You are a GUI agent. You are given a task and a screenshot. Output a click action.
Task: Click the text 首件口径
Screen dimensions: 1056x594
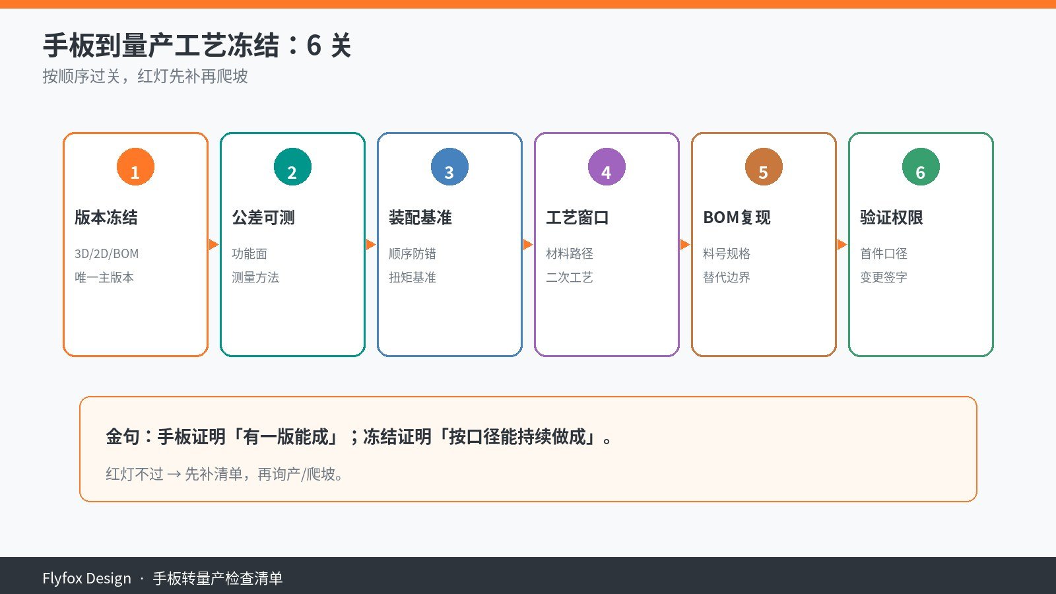coord(884,253)
